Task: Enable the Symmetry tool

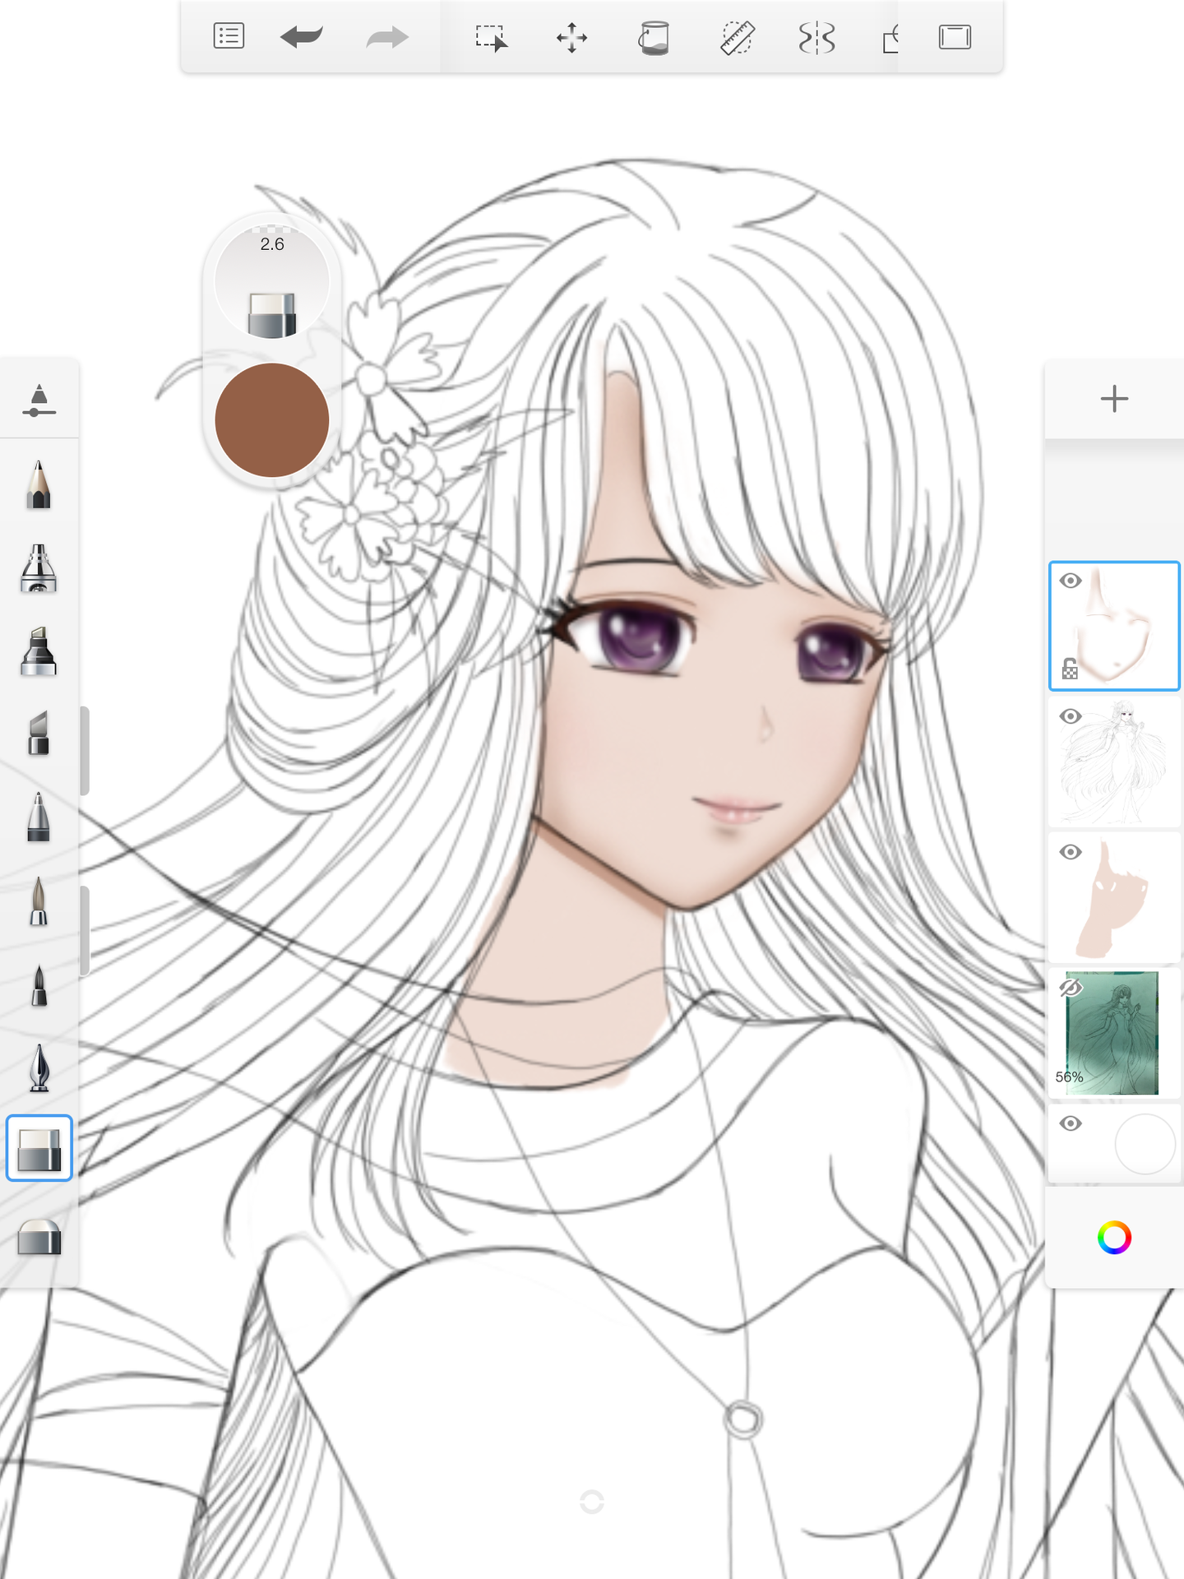Action: (x=816, y=38)
